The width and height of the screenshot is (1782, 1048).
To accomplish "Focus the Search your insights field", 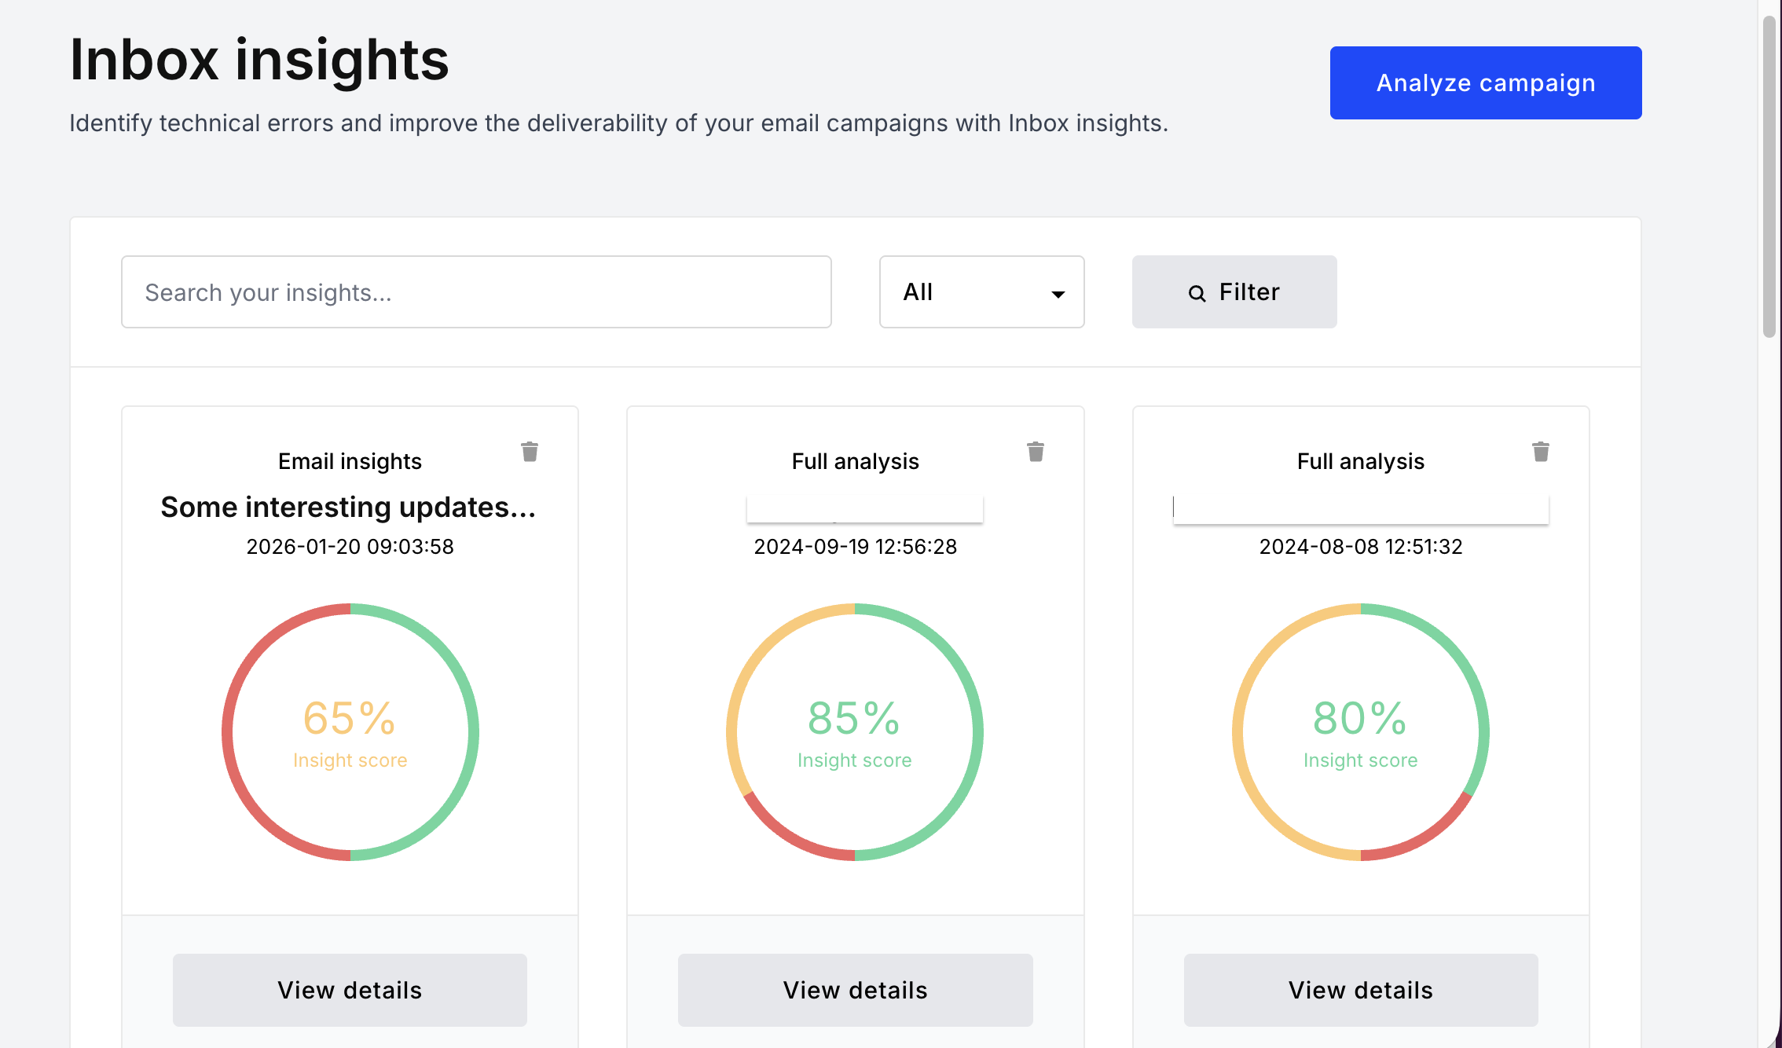I will point(476,291).
